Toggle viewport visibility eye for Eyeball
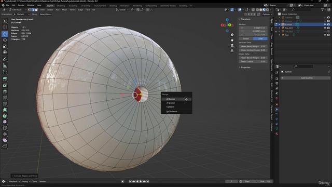This screenshot has height=187, width=332. (x=325, y=24)
